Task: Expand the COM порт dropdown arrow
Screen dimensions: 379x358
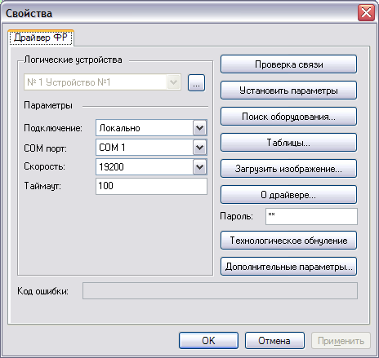Action: pyautogui.click(x=200, y=148)
